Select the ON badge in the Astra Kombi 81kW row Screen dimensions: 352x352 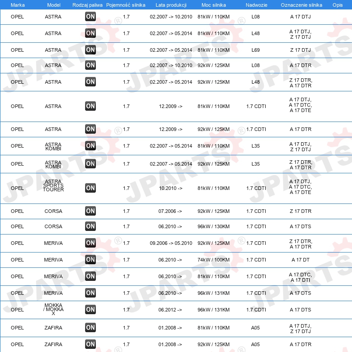tap(90, 146)
